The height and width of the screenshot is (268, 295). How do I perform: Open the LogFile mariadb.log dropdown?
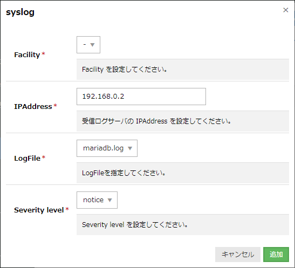(x=107, y=148)
